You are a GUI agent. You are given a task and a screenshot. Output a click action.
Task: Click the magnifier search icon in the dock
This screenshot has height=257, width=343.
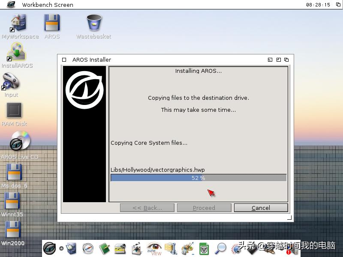tap(222, 249)
